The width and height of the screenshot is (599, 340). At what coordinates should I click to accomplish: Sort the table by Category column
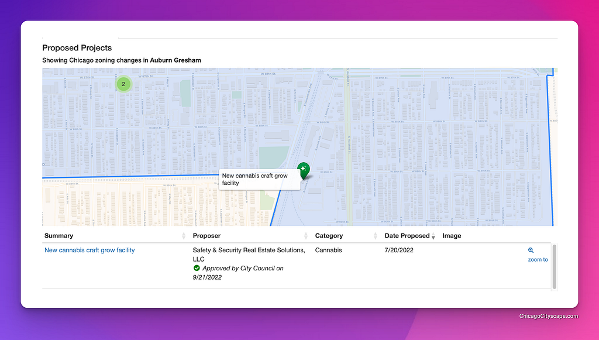(346, 236)
